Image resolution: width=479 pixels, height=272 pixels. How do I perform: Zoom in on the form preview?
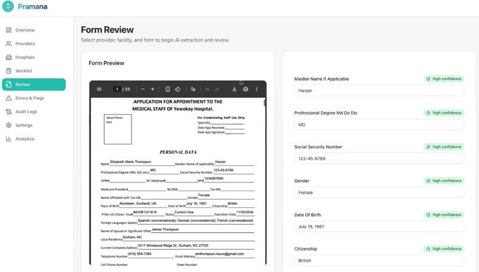click(153, 89)
